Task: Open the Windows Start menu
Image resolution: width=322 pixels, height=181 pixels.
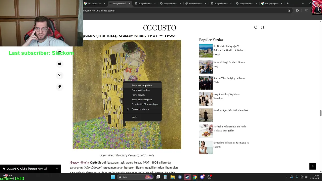Action: click(x=113, y=177)
